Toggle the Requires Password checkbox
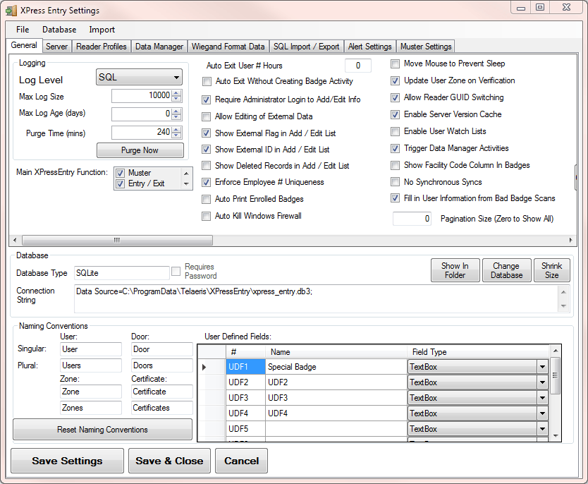 click(x=176, y=271)
